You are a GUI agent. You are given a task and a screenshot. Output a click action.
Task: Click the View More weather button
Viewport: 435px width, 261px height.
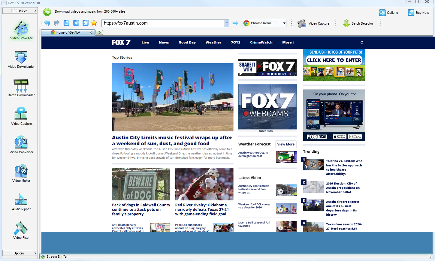[286, 144]
